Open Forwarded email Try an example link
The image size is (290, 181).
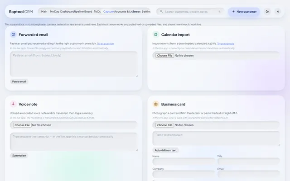pos(106,43)
